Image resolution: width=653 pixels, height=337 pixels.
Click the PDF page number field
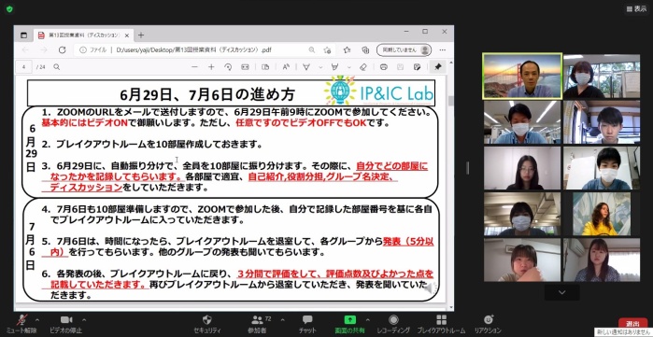(24, 67)
